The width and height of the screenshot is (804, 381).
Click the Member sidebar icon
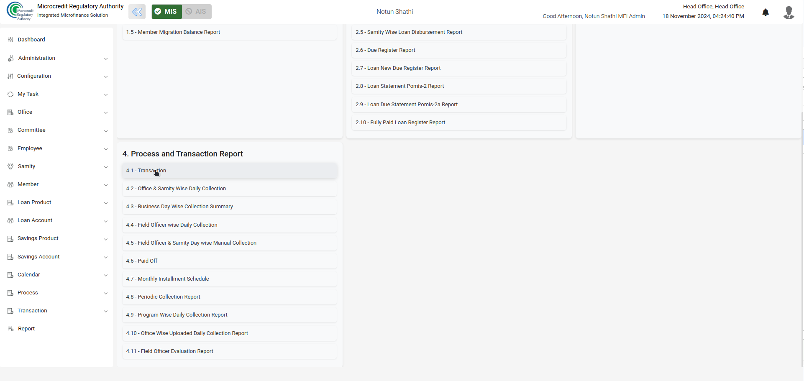click(10, 184)
